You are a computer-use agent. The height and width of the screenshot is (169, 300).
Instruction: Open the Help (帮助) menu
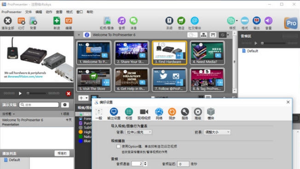(90, 12)
